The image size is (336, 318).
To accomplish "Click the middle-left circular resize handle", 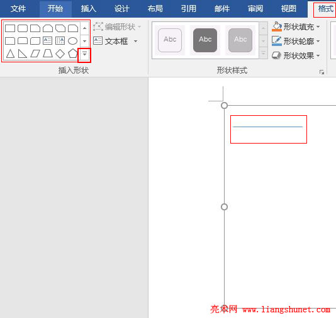I will tap(224, 207).
